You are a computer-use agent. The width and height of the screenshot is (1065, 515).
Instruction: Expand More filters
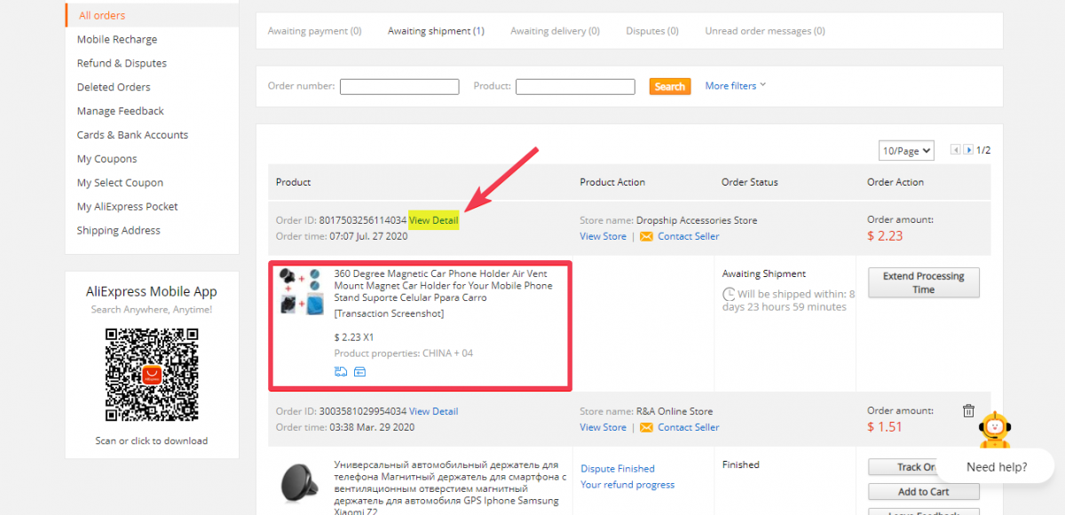(736, 86)
